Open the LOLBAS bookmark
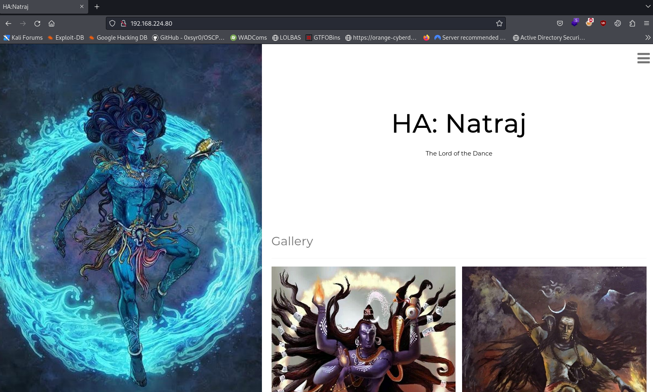 [x=286, y=37]
